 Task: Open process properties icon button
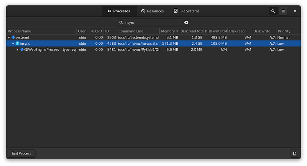point(295,154)
